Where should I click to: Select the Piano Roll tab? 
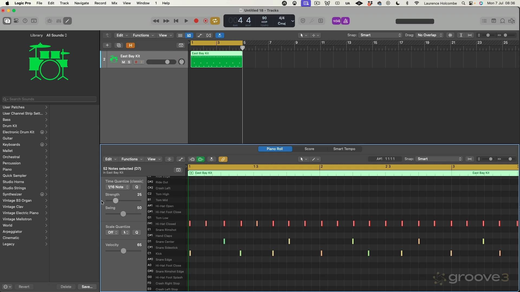tap(275, 149)
